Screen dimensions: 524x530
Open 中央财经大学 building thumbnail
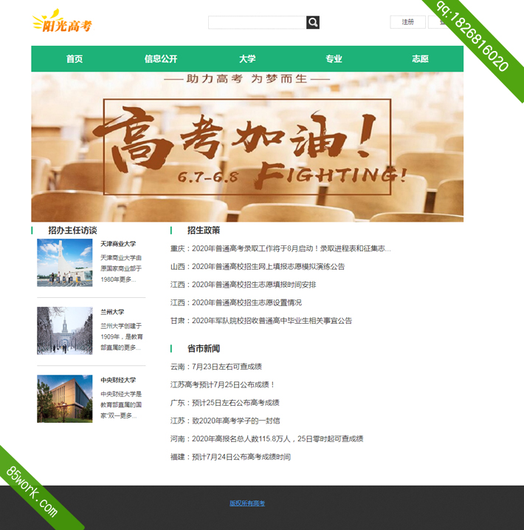[x=65, y=398]
